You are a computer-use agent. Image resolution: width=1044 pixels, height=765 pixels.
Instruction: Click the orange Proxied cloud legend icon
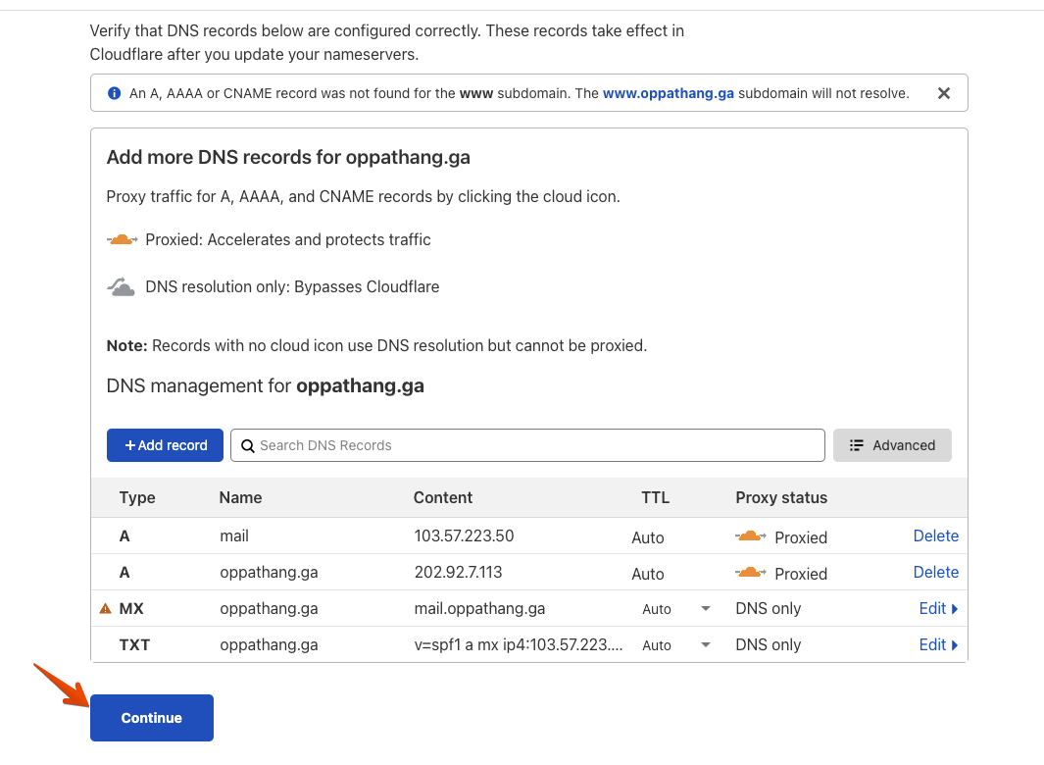pyautogui.click(x=123, y=239)
